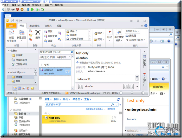Open Address Book (通讯簿) icon
This screenshot has height=138, width=182.
(127, 36)
